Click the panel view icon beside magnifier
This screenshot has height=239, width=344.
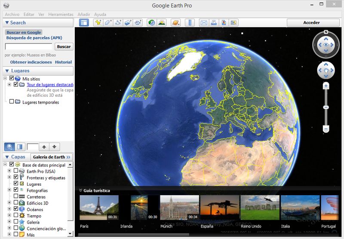20,147
